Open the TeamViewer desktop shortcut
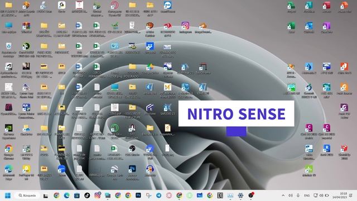This screenshot has height=201, width=357. pos(167,5)
